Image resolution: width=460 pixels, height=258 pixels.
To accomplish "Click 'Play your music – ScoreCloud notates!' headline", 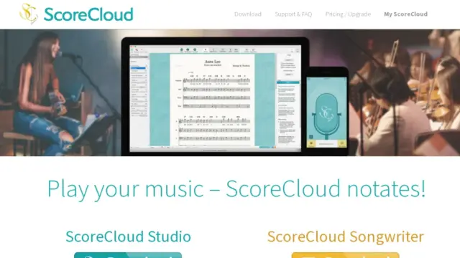I will [x=236, y=189].
